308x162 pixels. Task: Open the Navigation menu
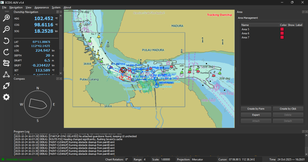click(x=16, y=7)
